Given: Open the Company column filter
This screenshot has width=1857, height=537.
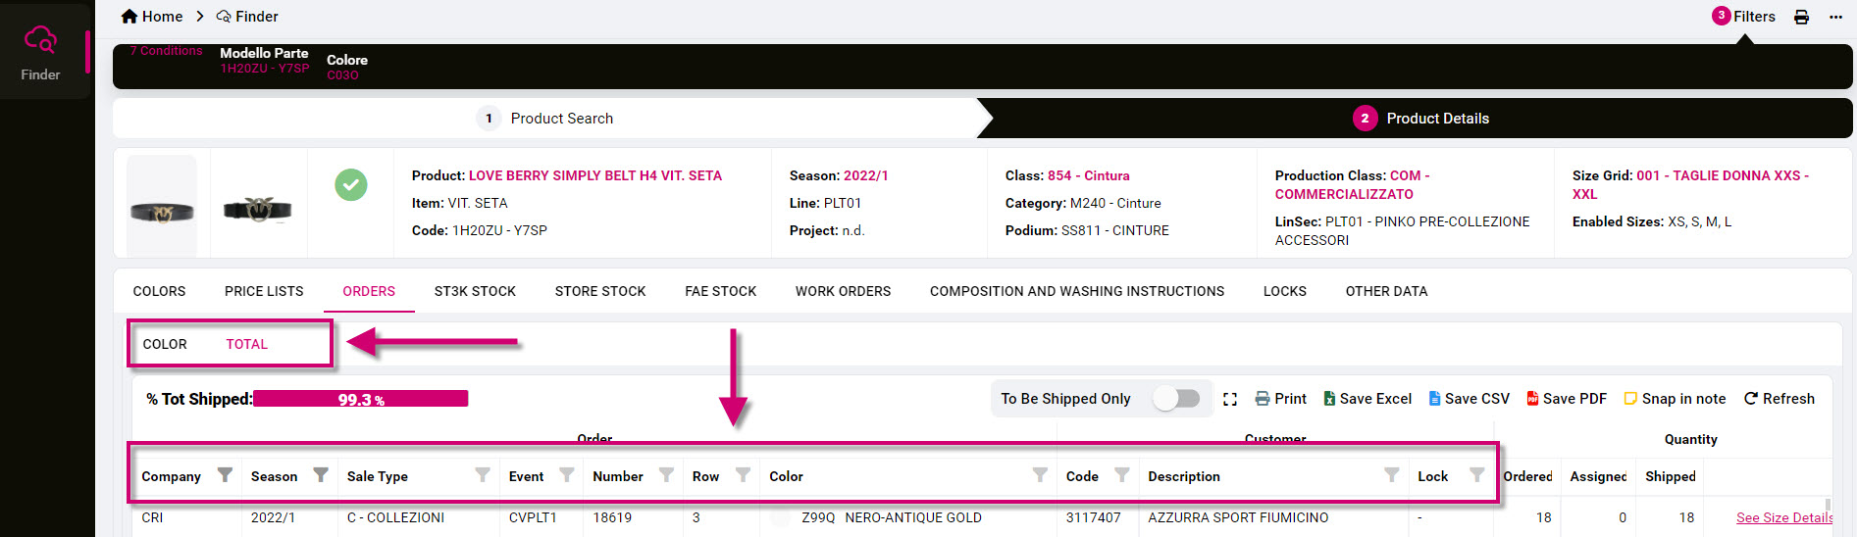Looking at the screenshot, I should pos(225,475).
